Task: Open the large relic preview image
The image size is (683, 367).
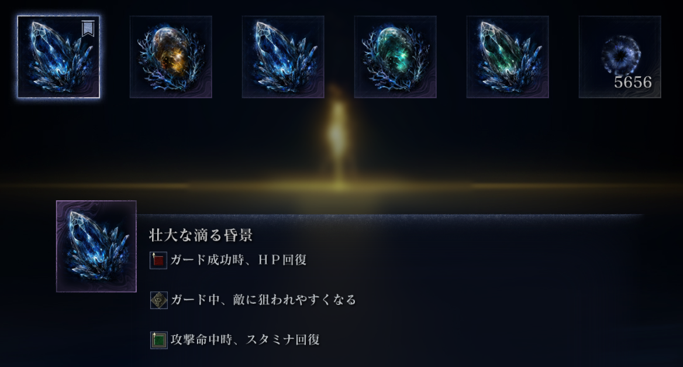Action: point(96,246)
